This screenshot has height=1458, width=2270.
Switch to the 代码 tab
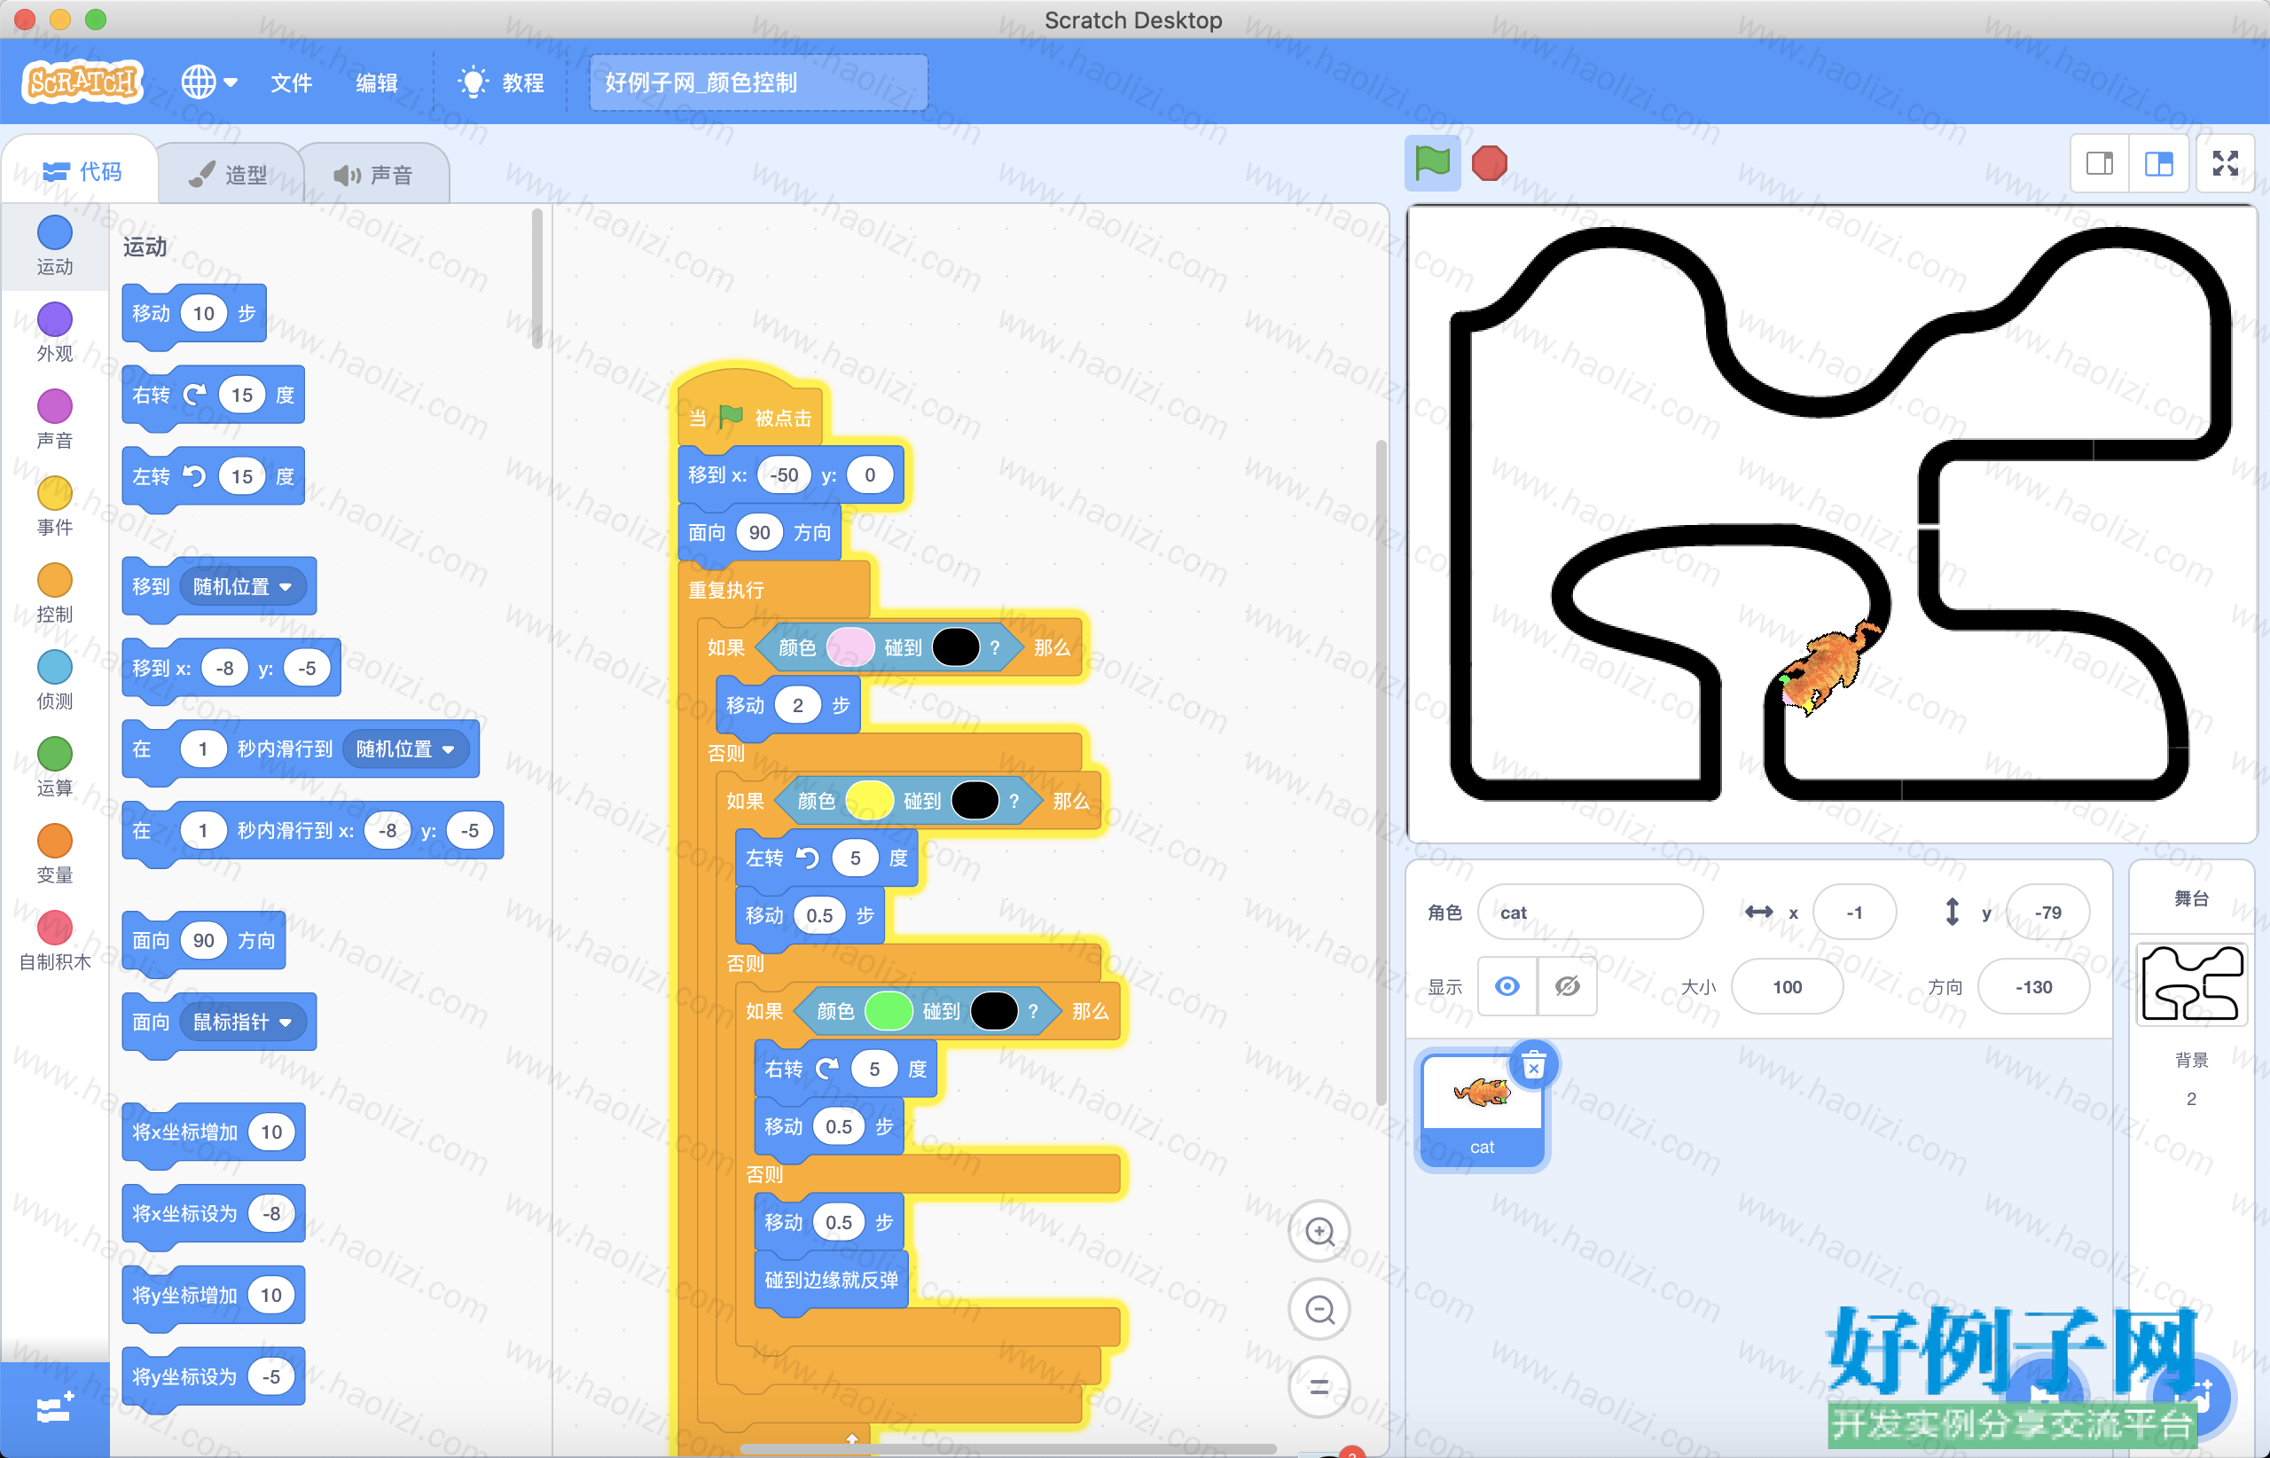click(82, 171)
